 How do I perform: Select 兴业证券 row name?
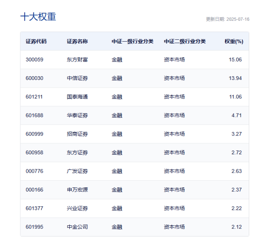tap(77, 208)
